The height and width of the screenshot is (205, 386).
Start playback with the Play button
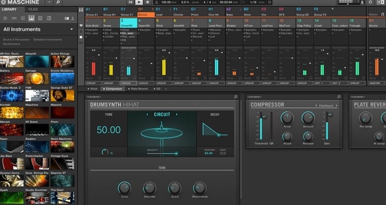pyautogui.click(x=139, y=2)
